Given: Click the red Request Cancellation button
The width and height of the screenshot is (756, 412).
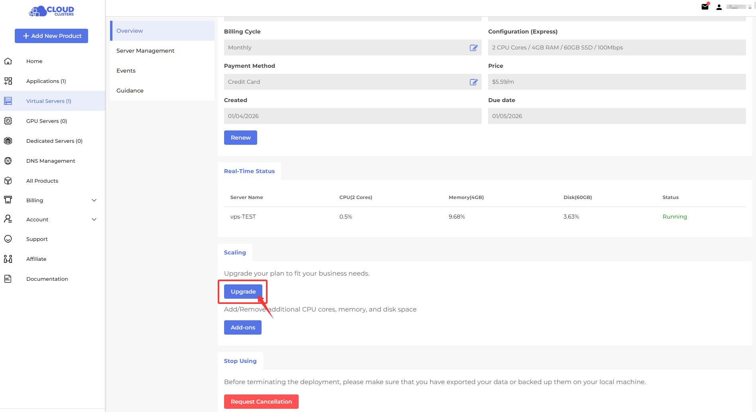Looking at the screenshot, I should click(261, 402).
